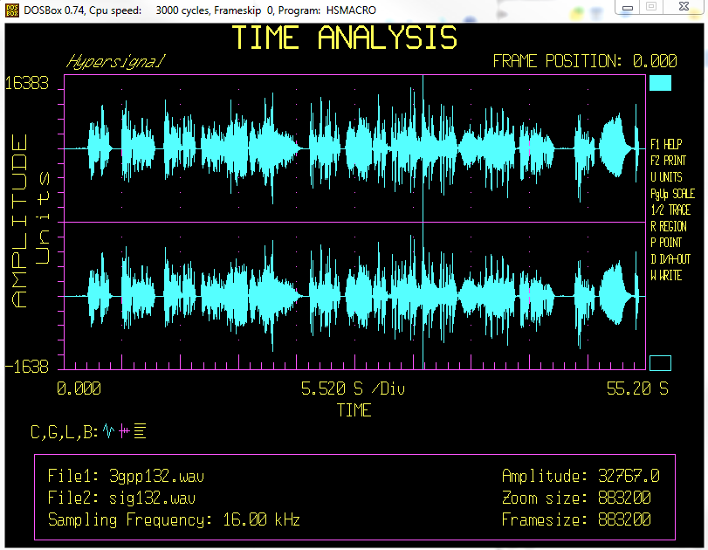Click the 16383 amplitude axis maximum label

pyautogui.click(x=27, y=84)
